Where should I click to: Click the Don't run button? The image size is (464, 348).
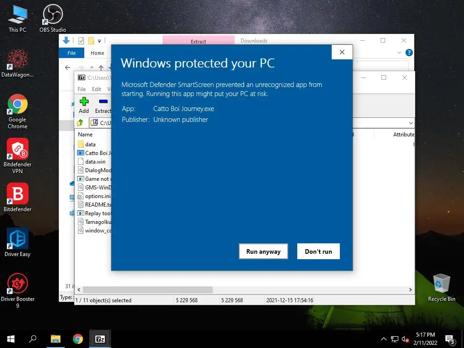(319, 251)
